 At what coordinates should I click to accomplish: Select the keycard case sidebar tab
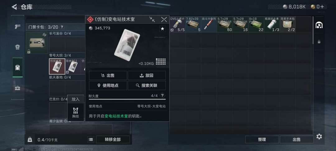17,68
